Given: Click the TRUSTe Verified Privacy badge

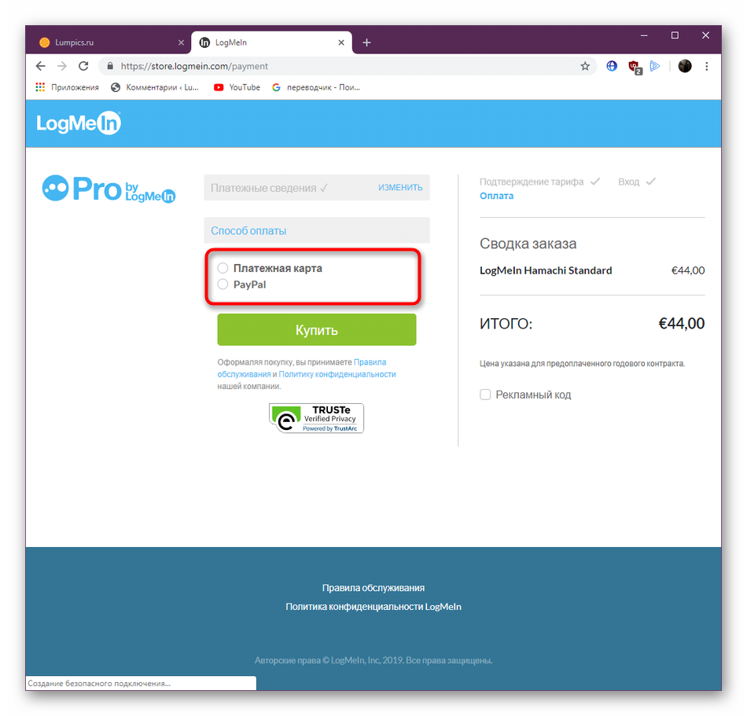Looking at the screenshot, I should click(x=316, y=418).
